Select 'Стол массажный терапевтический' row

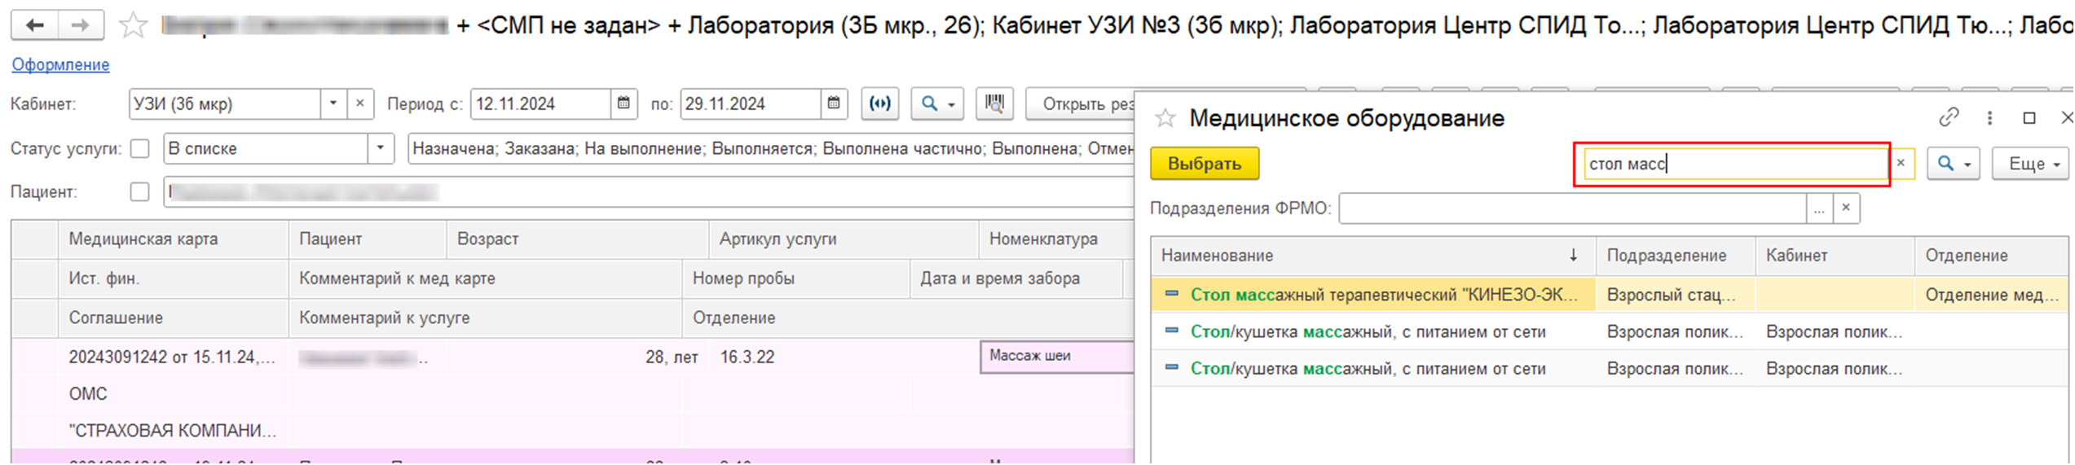click(x=1382, y=295)
